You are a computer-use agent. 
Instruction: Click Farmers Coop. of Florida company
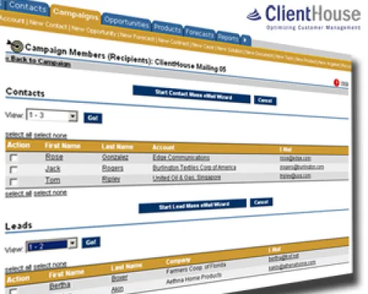(x=196, y=268)
